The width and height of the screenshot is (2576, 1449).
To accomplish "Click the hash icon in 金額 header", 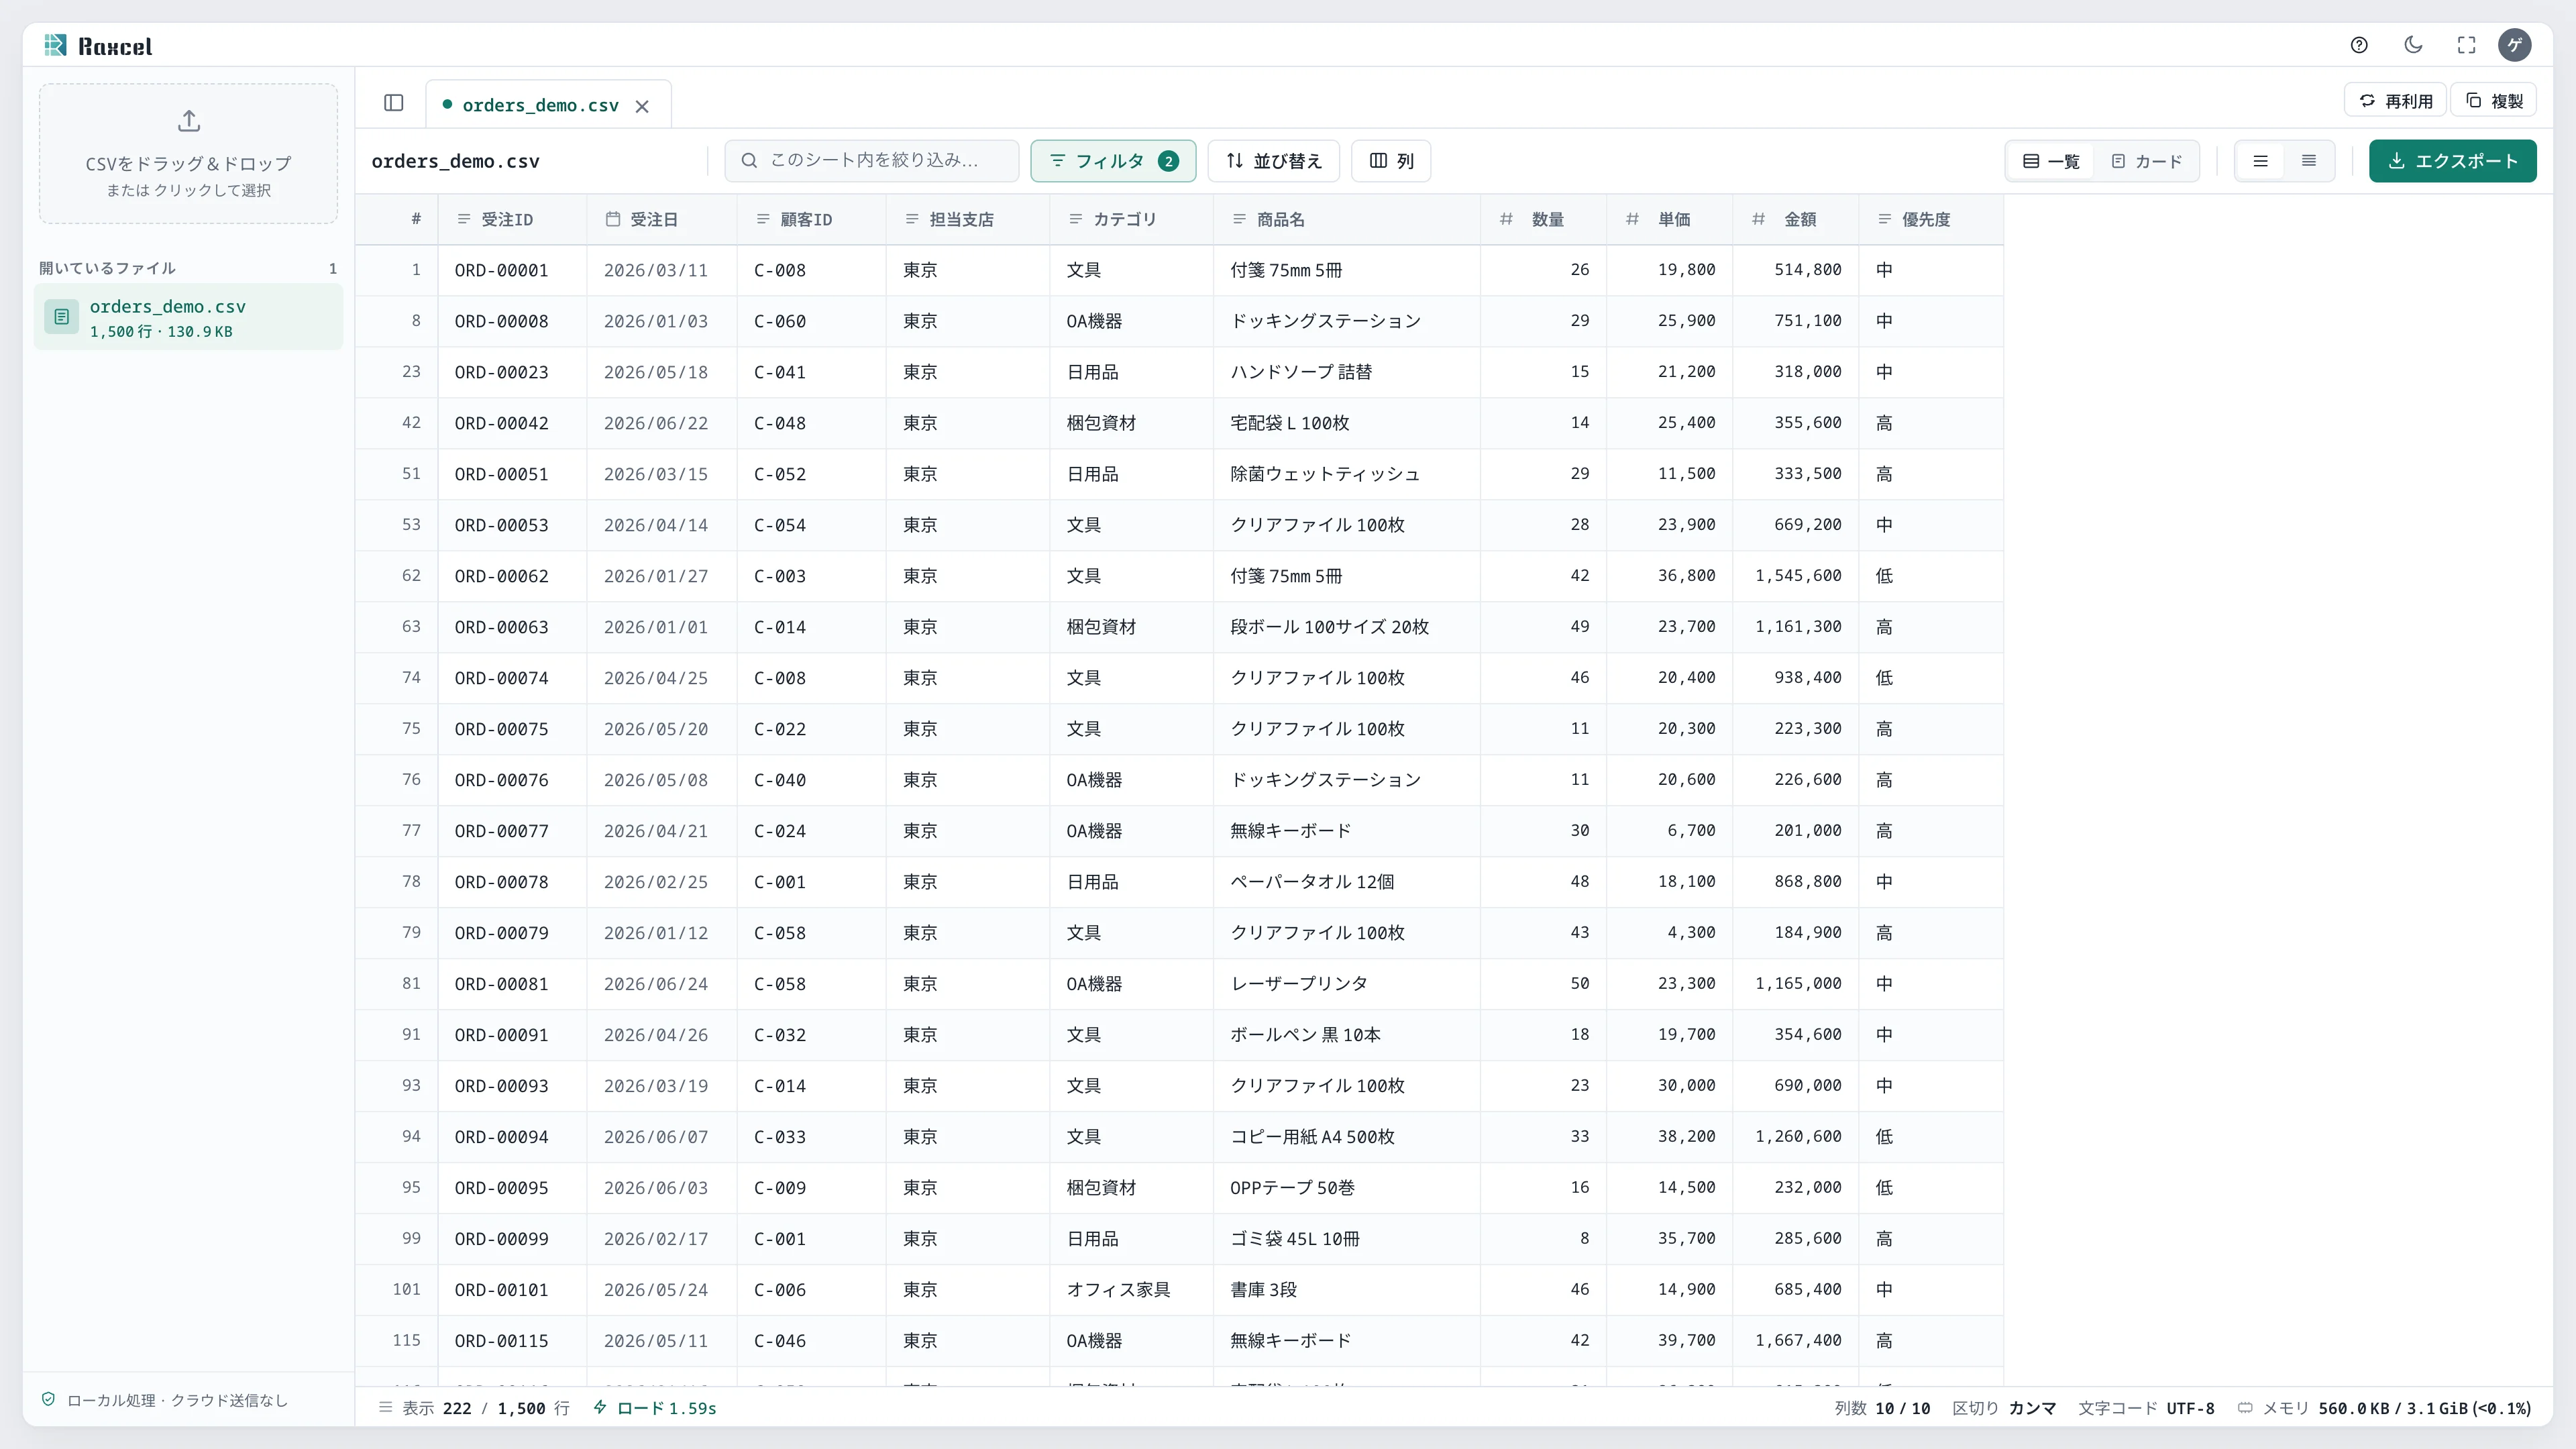I will (x=1758, y=219).
